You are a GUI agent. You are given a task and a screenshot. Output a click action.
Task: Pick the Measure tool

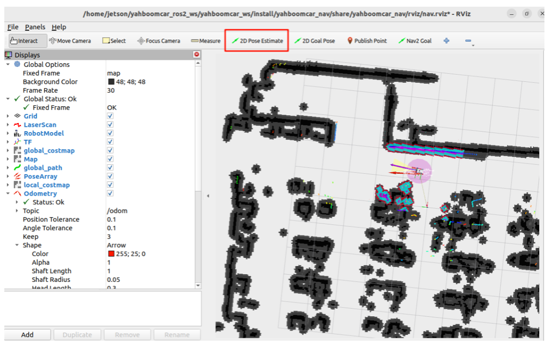pyautogui.click(x=206, y=41)
